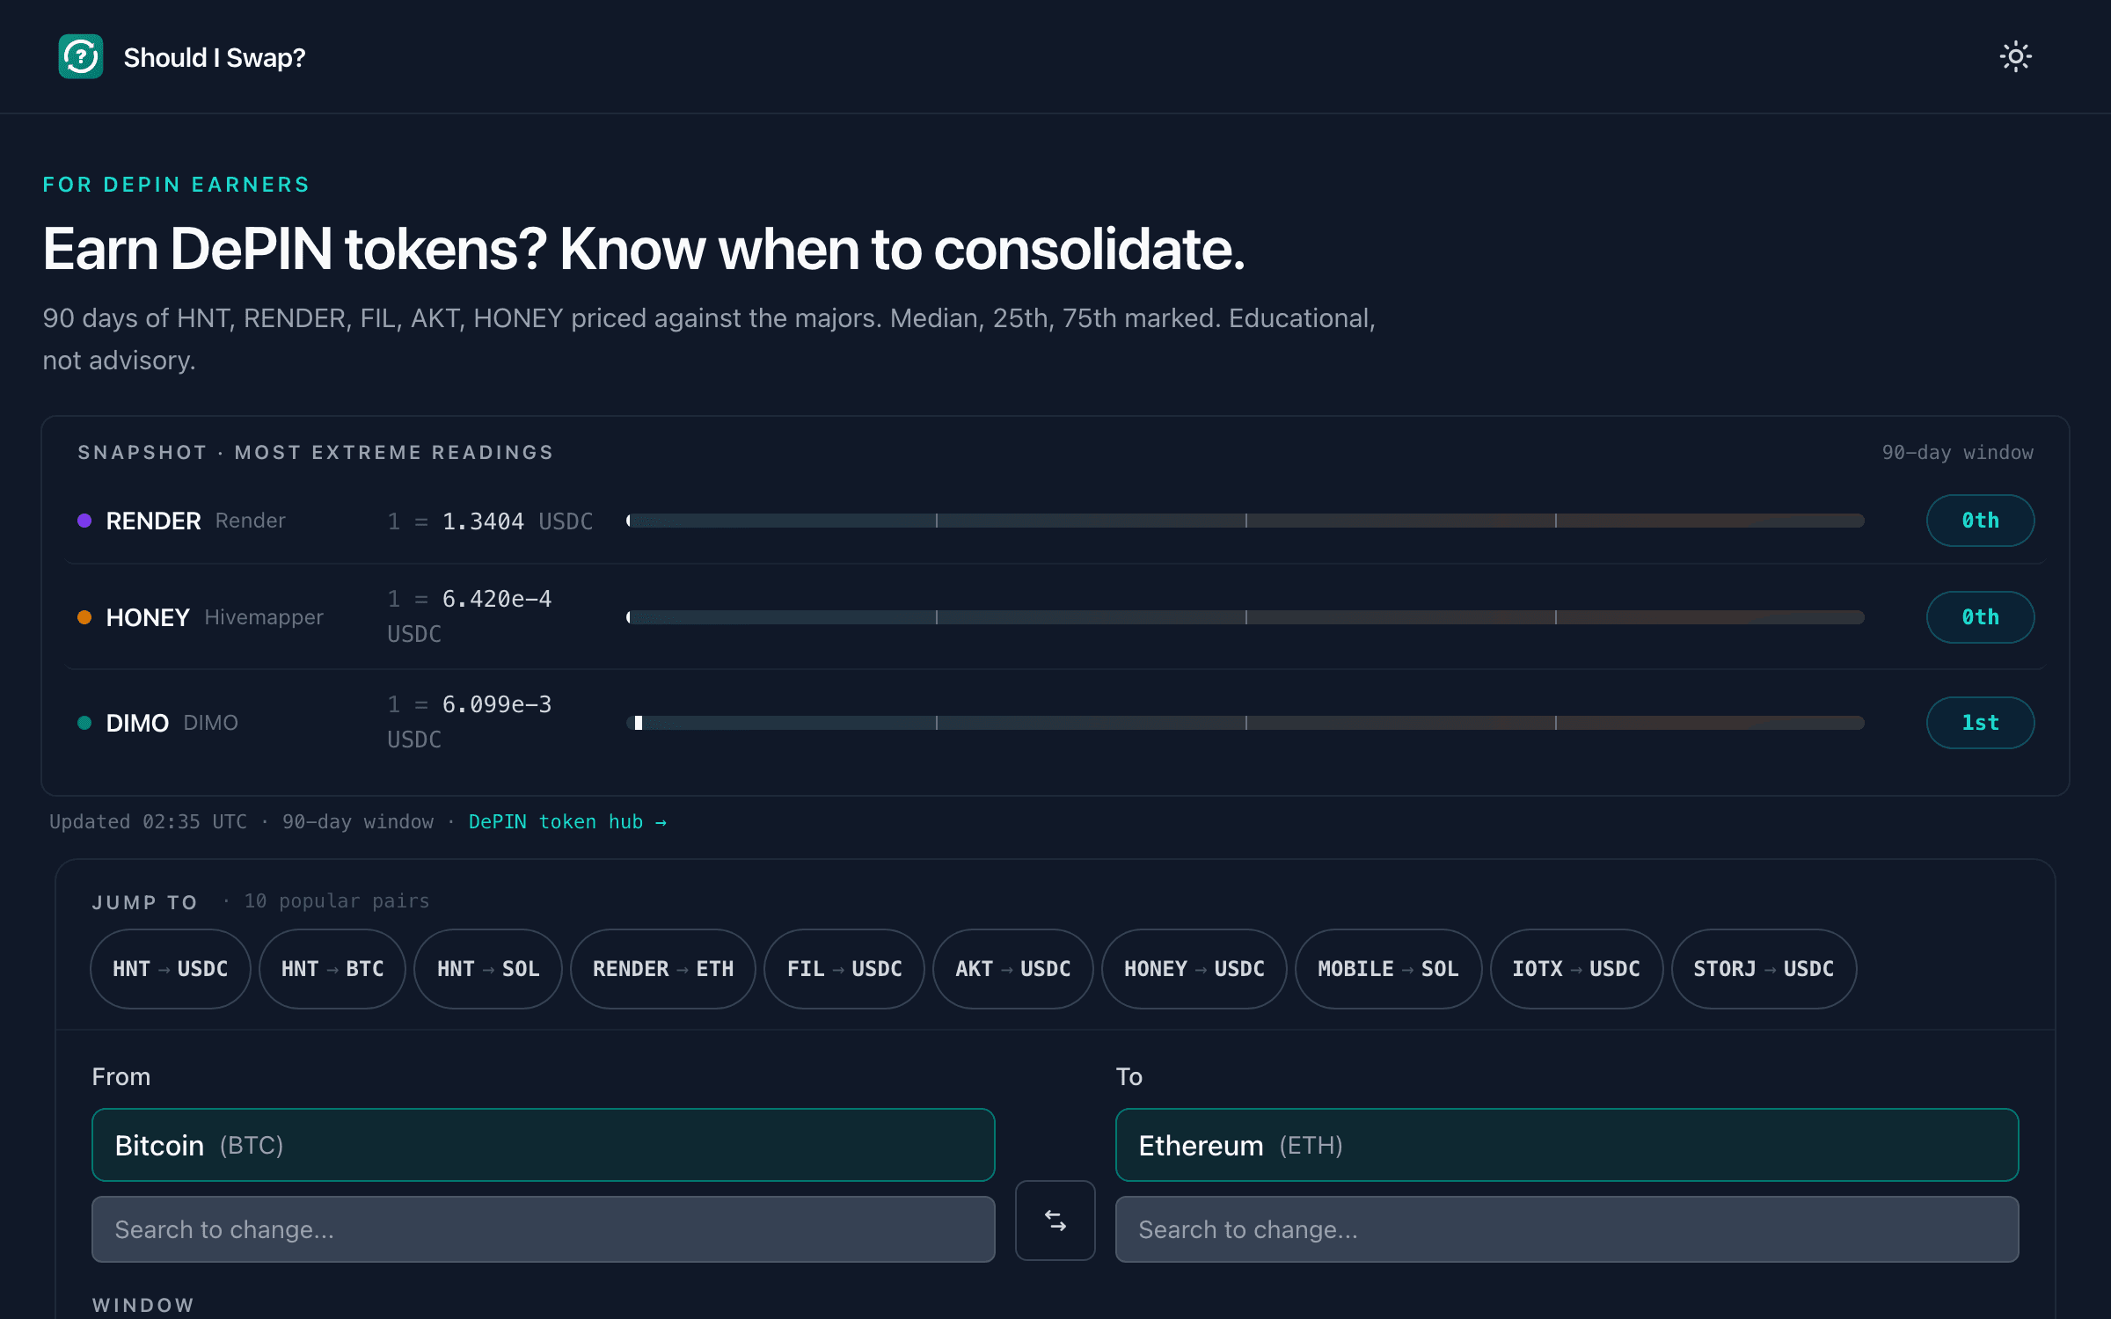The height and width of the screenshot is (1319, 2111).
Task: Click the 6.420e-4 USDC price value
Action: pyautogui.click(x=470, y=616)
